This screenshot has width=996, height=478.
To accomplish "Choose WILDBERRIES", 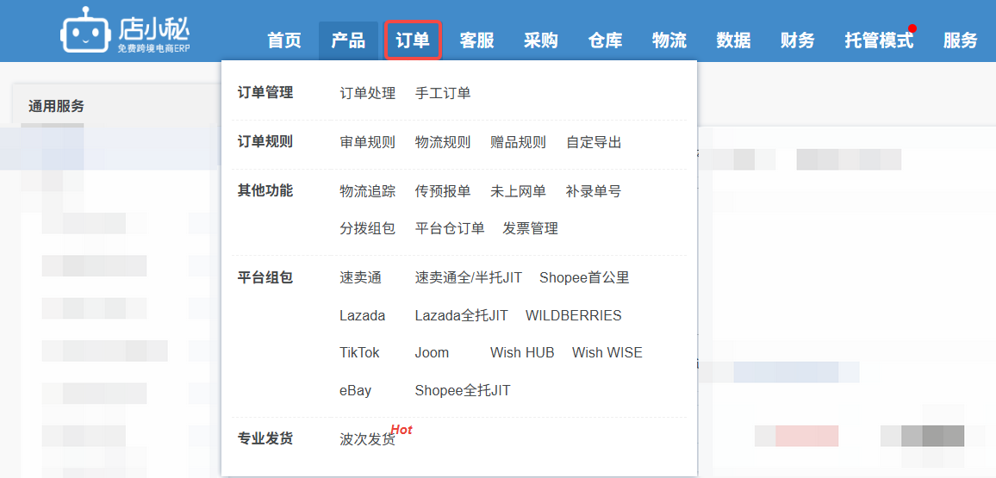I will 574,315.
